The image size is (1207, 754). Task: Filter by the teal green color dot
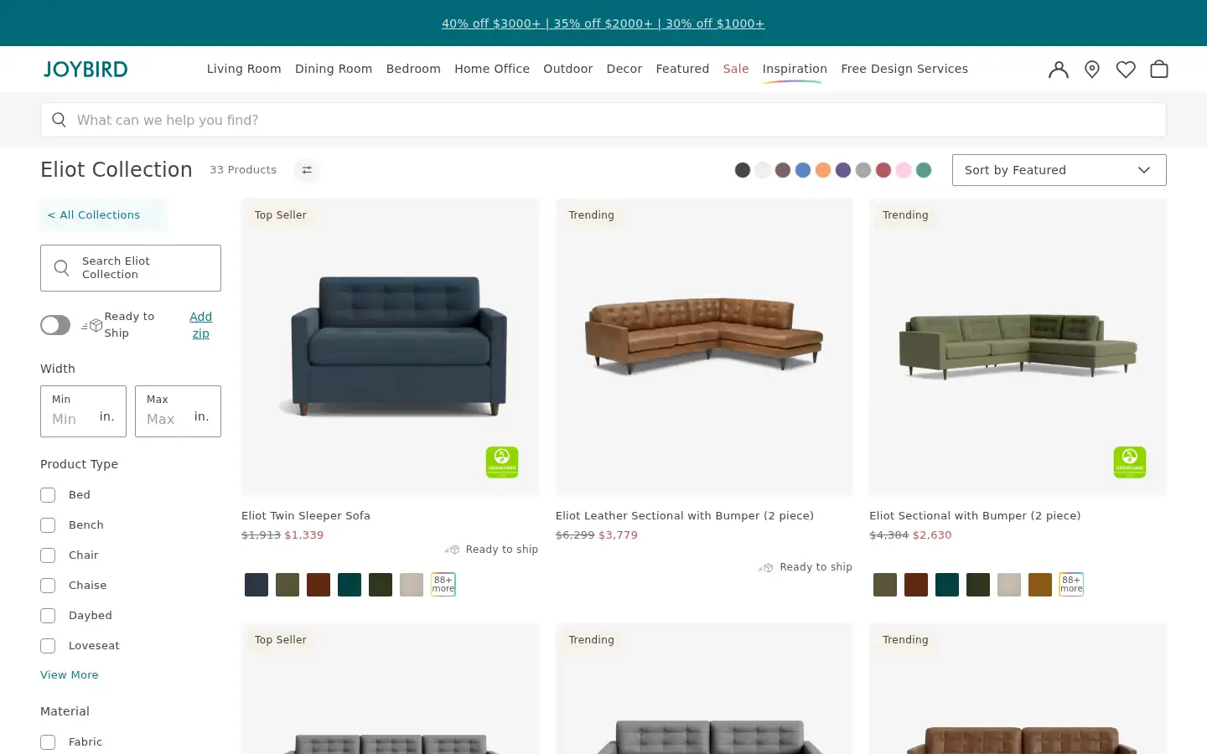(924, 170)
